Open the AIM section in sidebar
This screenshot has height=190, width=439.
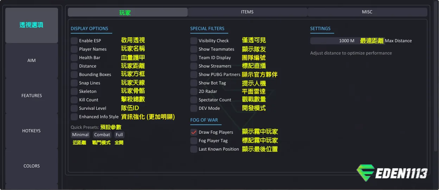tap(32, 61)
